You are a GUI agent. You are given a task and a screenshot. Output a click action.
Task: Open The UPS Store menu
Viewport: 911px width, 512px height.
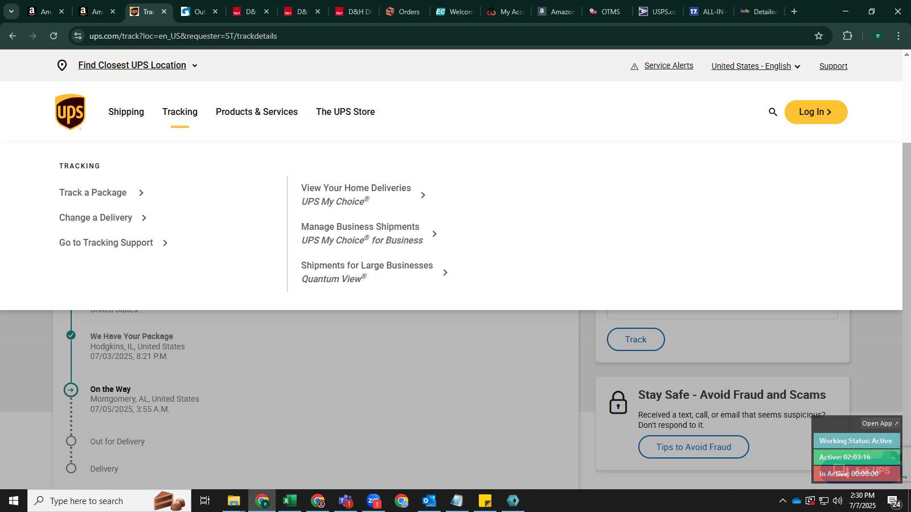click(346, 112)
